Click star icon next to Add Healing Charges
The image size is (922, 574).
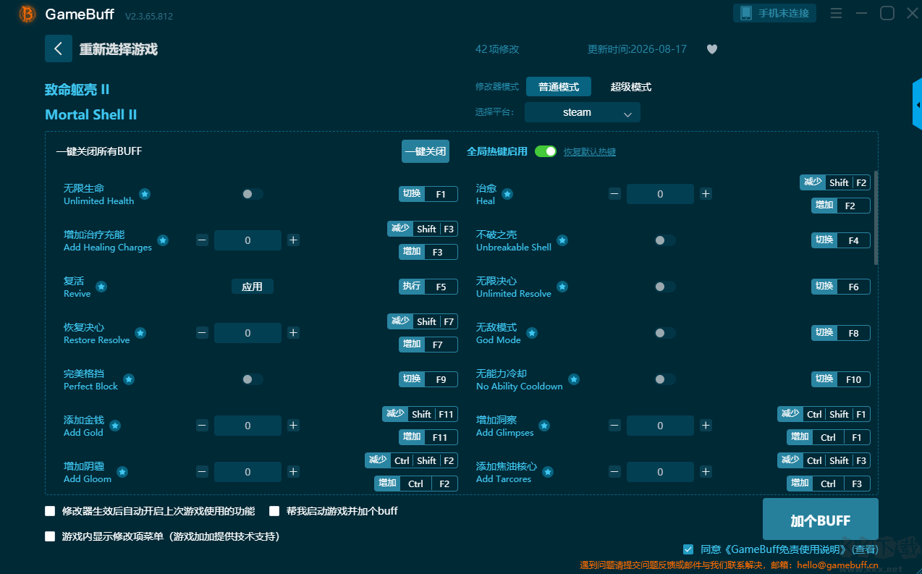163,240
